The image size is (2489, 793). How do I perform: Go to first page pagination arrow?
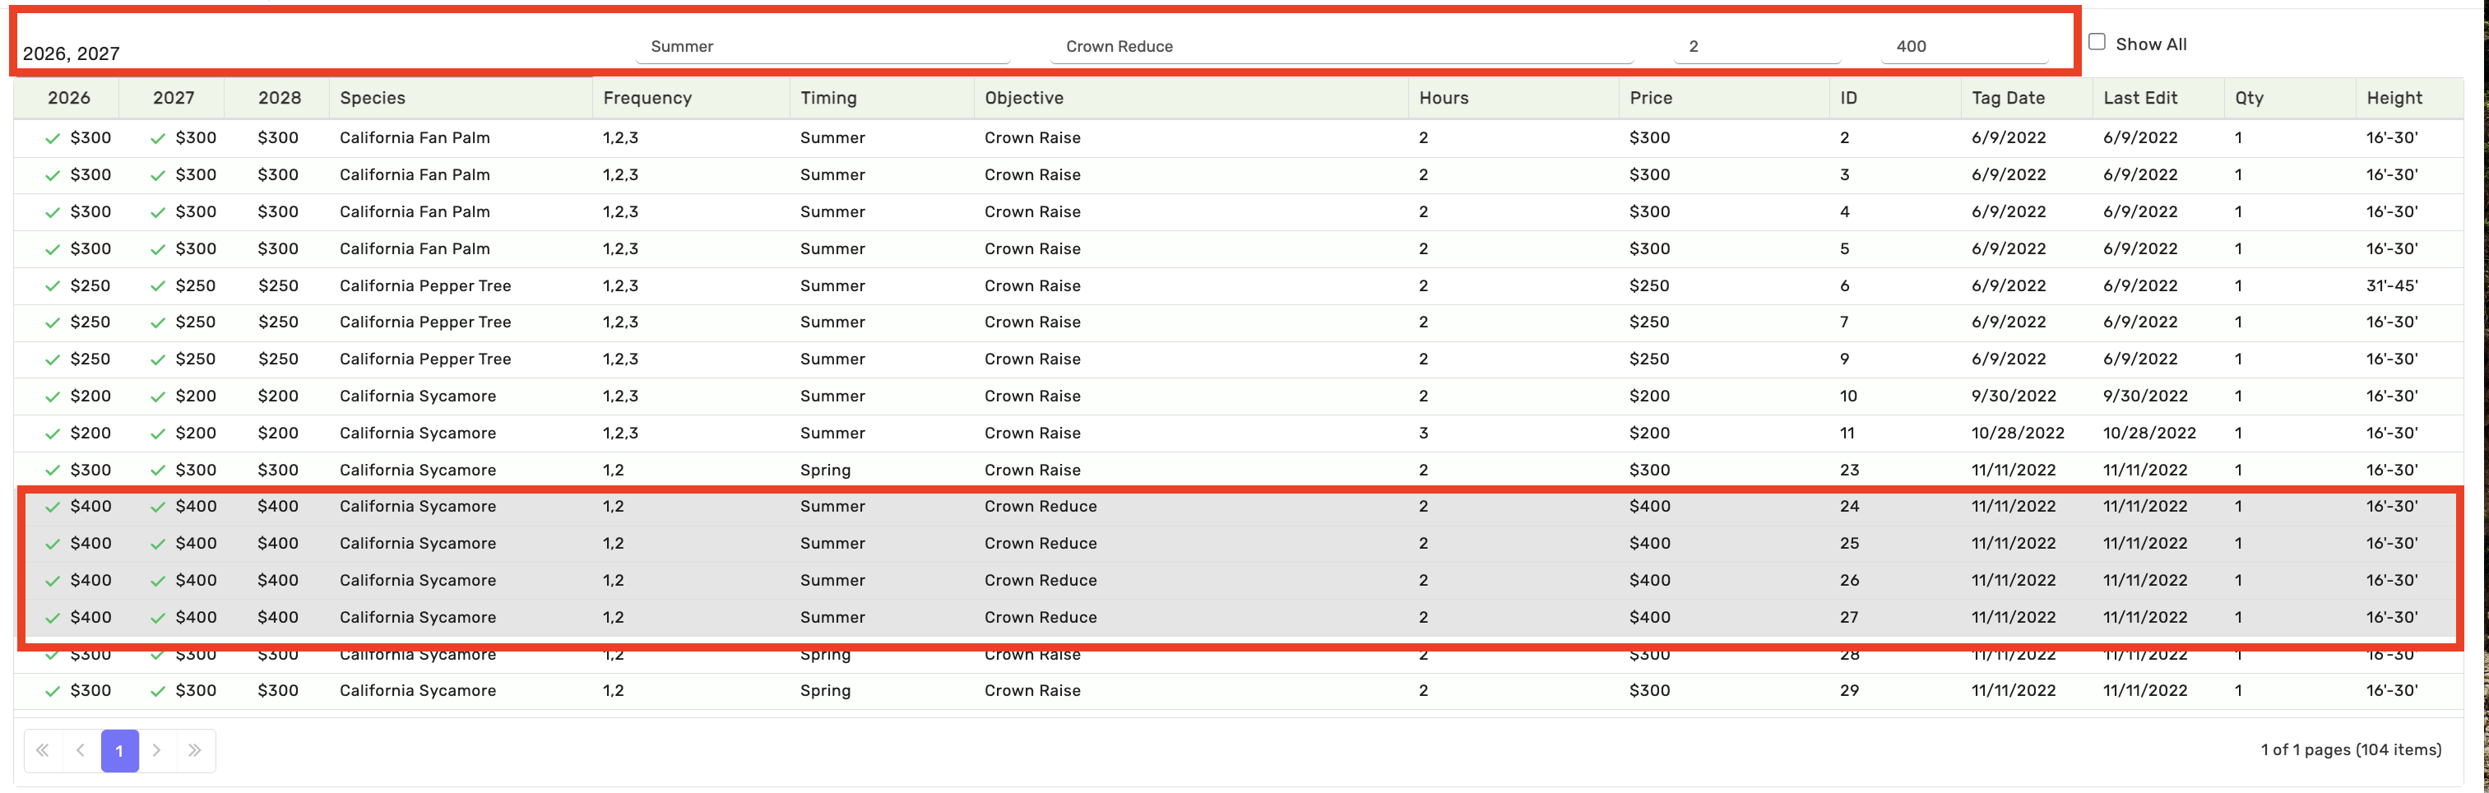click(43, 750)
